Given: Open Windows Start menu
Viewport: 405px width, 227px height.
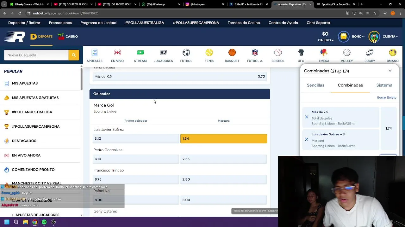Looking at the screenshot, I should [7, 222].
